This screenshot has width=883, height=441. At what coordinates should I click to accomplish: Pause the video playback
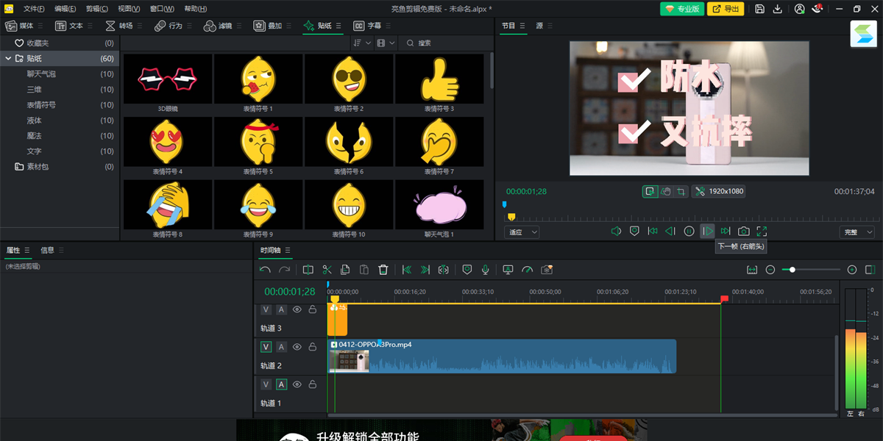click(689, 232)
